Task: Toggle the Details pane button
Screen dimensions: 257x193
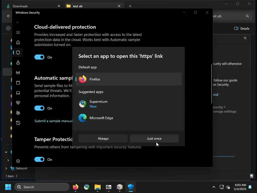Action: tap(242, 29)
